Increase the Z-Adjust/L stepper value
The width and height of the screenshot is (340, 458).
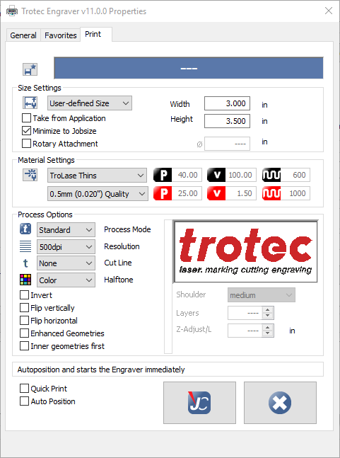point(268,328)
